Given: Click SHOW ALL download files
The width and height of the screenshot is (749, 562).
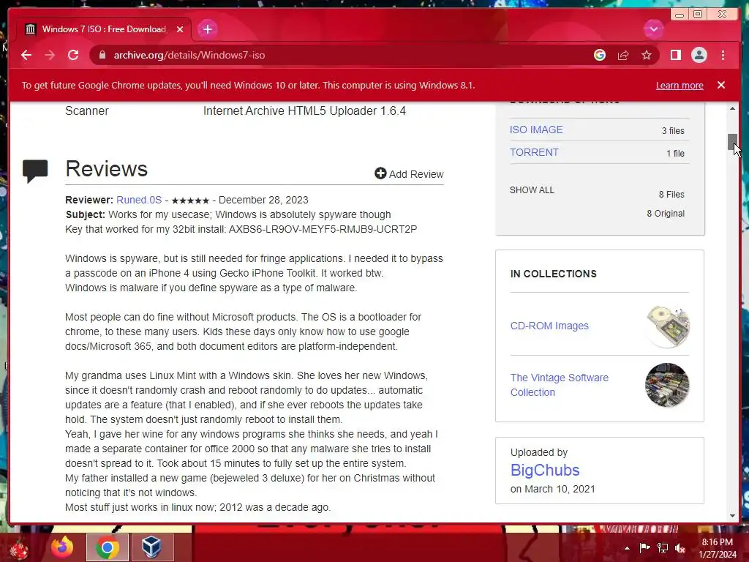Looking at the screenshot, I should pos(532,190).
